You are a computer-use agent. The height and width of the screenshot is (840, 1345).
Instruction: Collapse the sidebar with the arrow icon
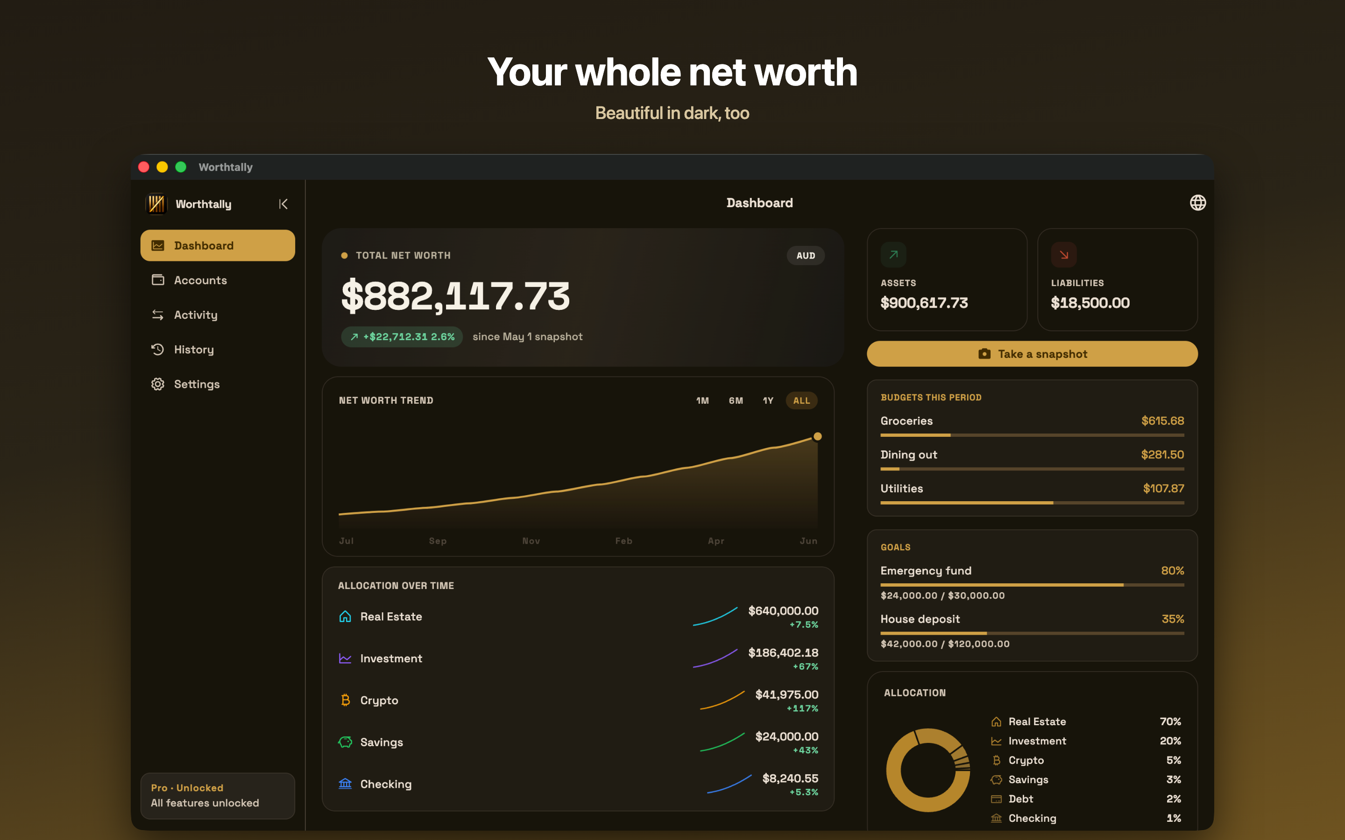tap(283, 204)
